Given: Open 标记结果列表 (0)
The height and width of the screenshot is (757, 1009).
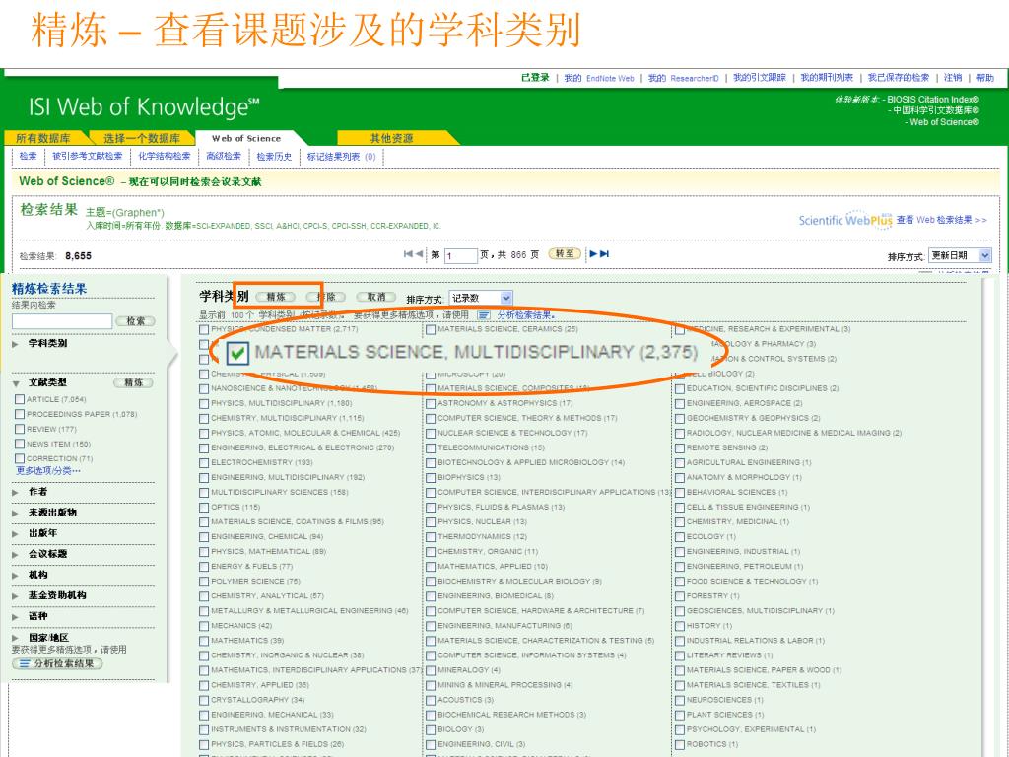Looking at the screenshot, I should (341, 157).
